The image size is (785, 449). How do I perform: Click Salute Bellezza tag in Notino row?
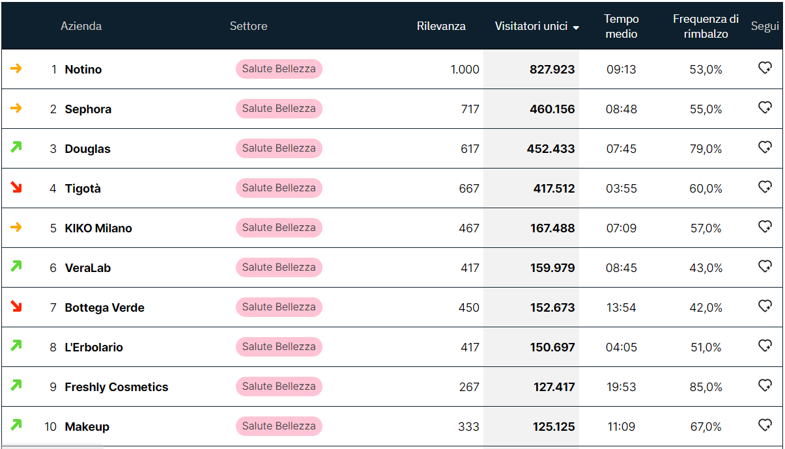(x=279, y=69)
